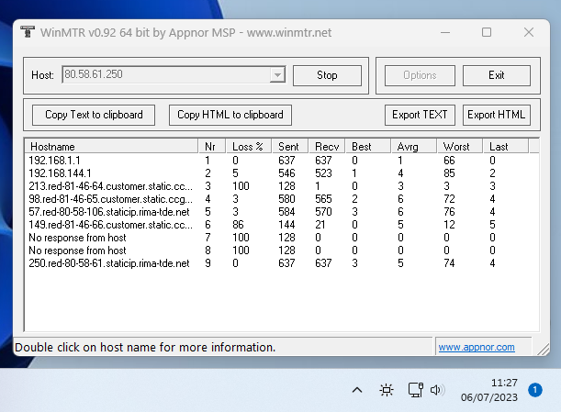Expand the Host dropdown arrow
The width and height of the screenshot is (561, 412).
click(277, 75)
